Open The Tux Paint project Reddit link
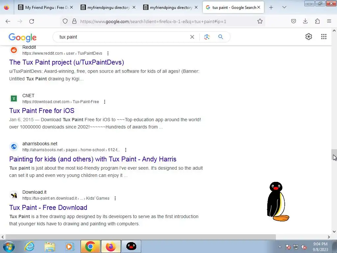This screenshot has height=253, width=337. 66,62
